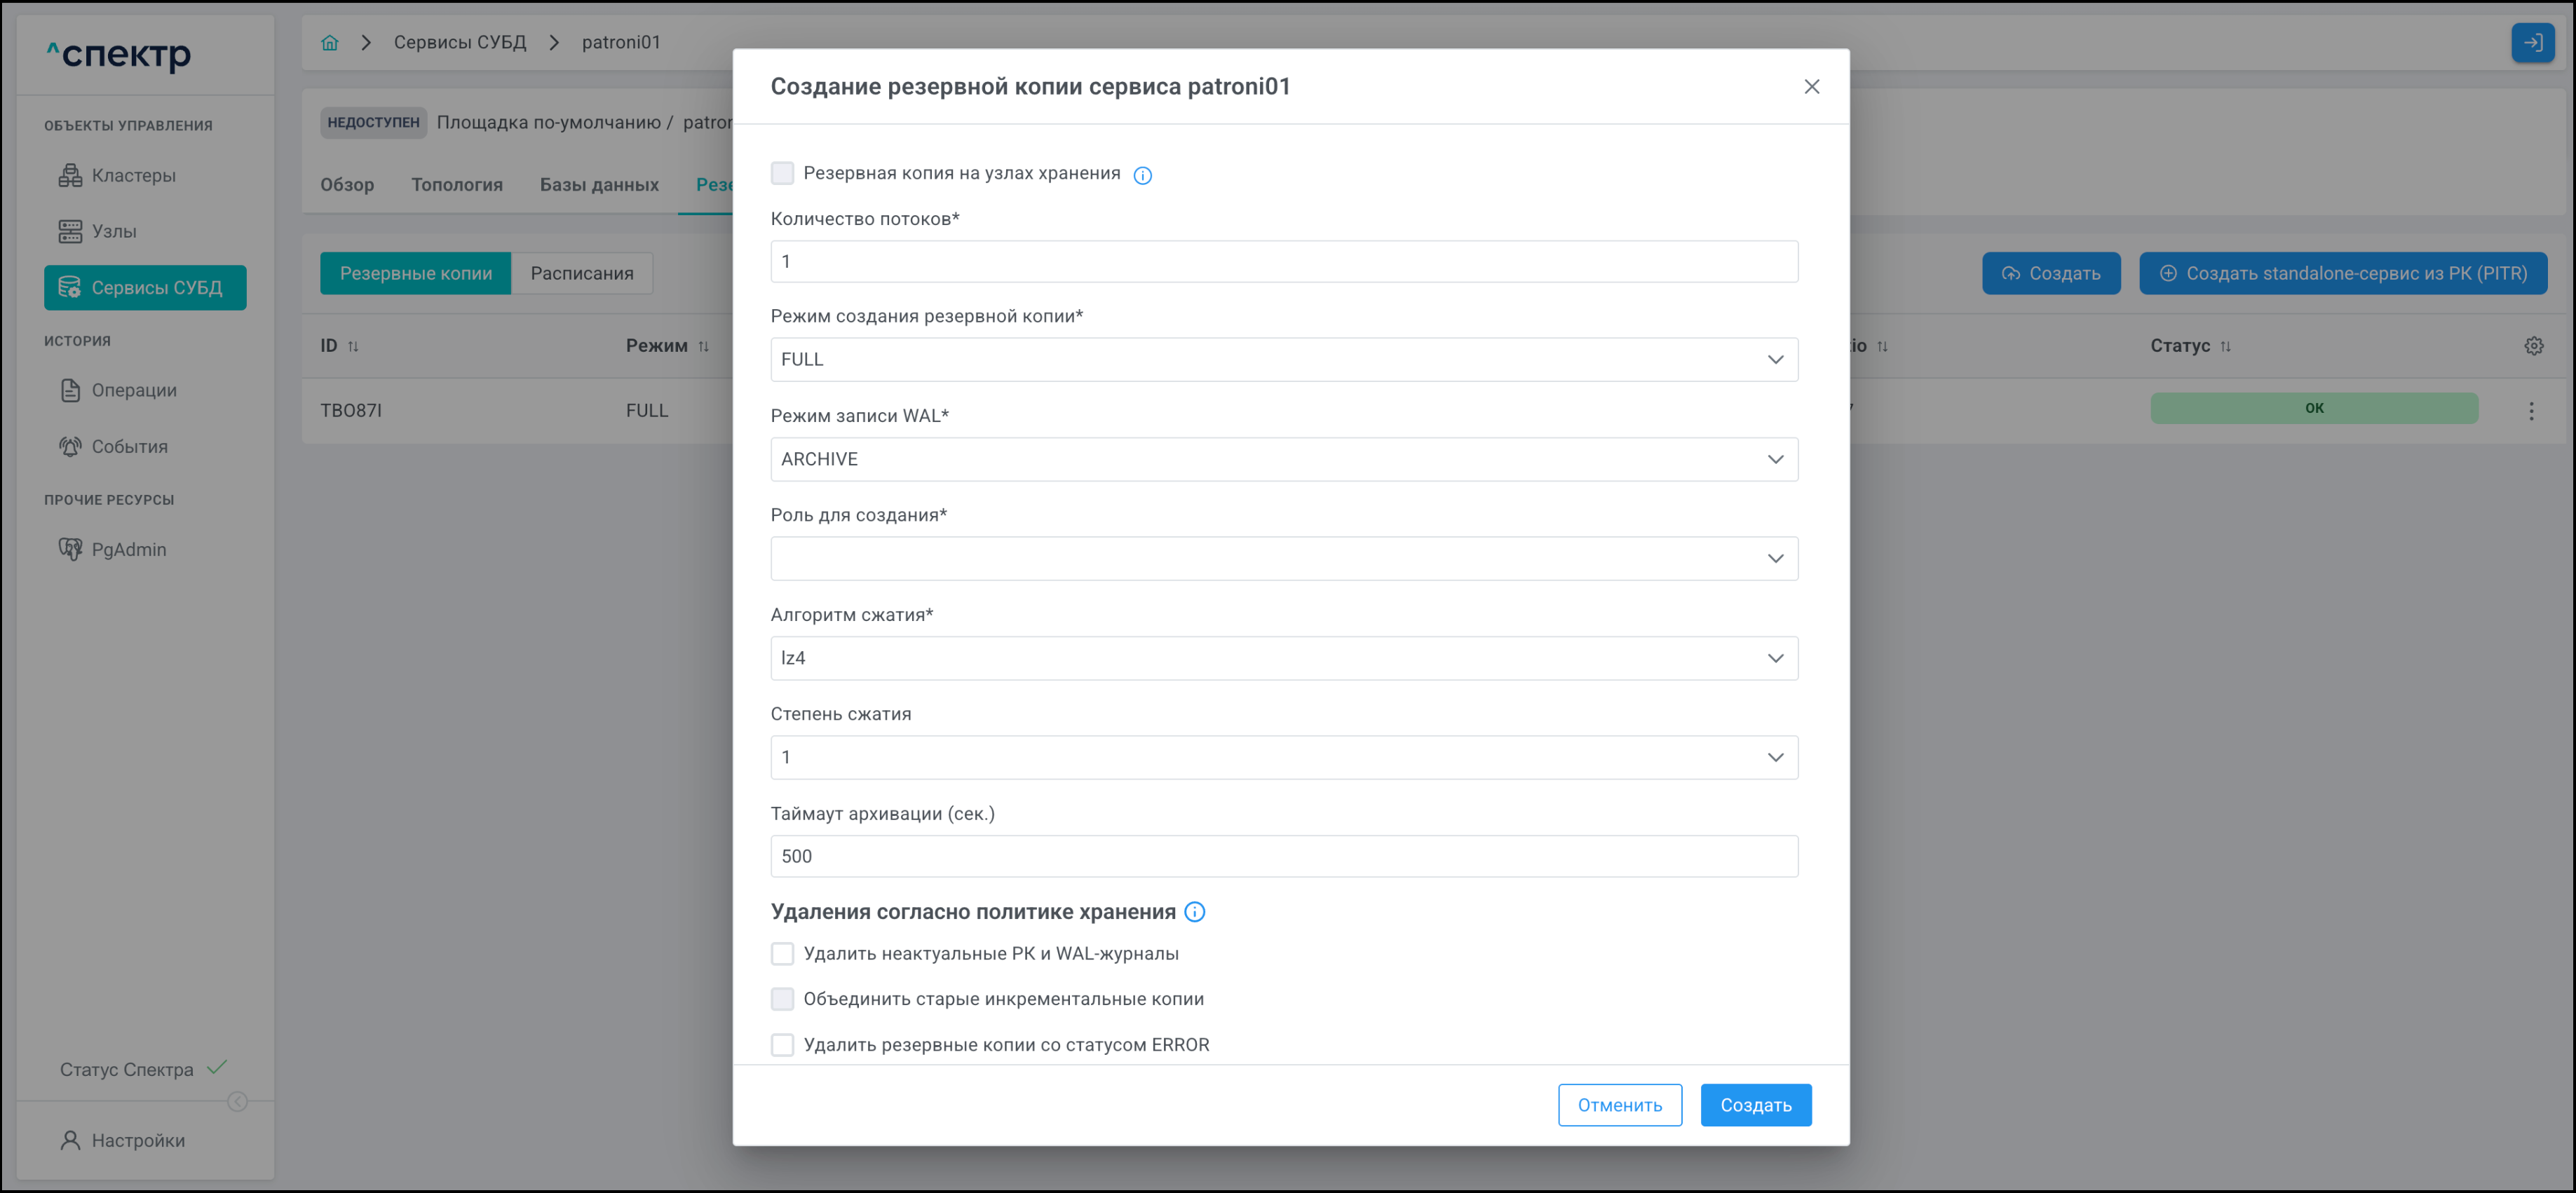Enable Резервная копия на узлах хранения checkbox
The width and height of the screenshot is (2576, 1193).
782,173
